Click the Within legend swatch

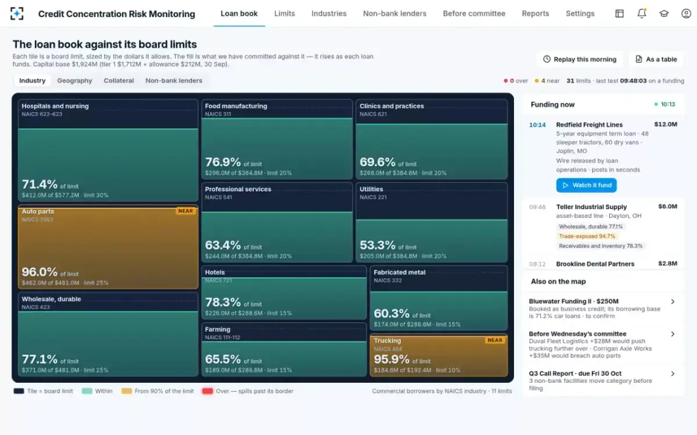[87, 391]
